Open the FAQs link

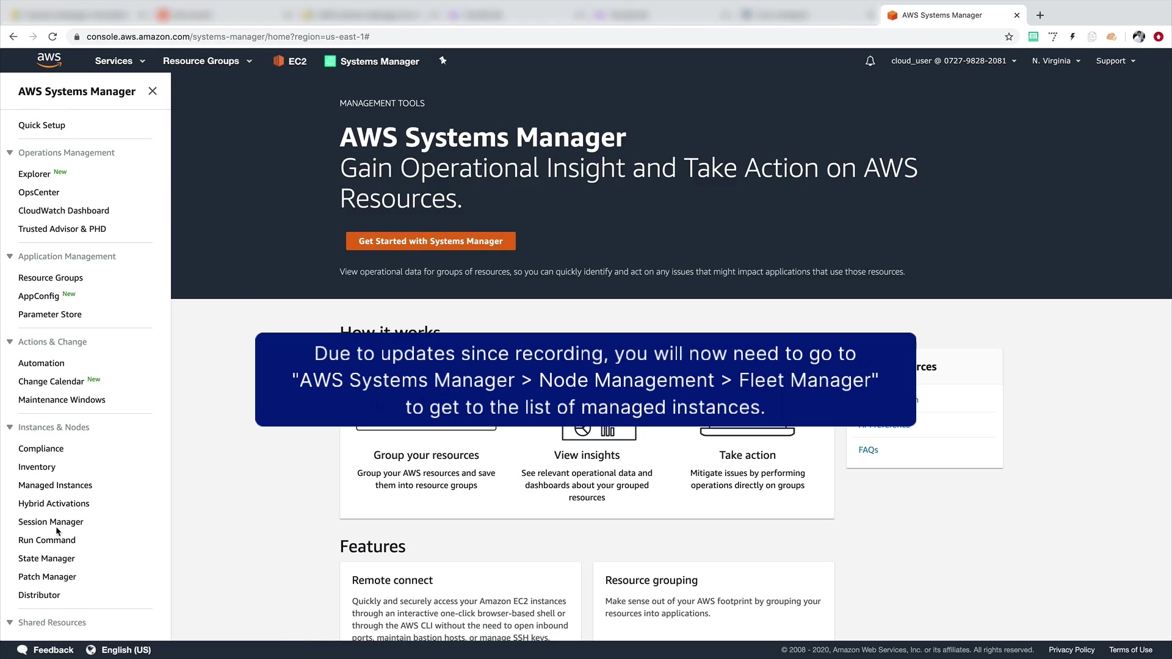tap(868, 450)
